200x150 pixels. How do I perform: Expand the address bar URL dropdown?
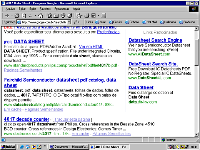coord(69,22)
